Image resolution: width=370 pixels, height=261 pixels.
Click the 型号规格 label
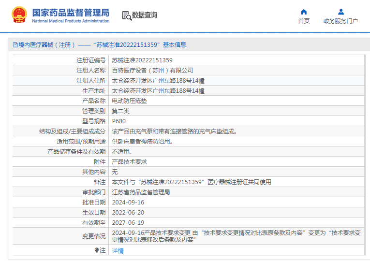pyautogui.click(x=94, y=121)
